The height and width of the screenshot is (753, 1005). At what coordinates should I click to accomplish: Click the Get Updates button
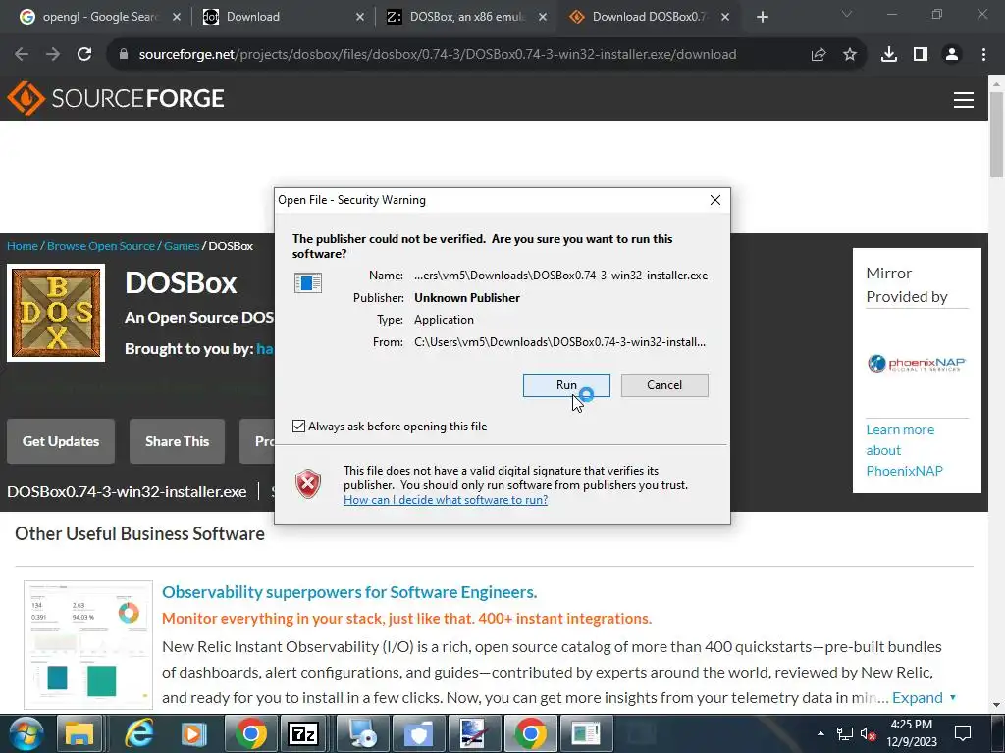click(x=61, y=441)
